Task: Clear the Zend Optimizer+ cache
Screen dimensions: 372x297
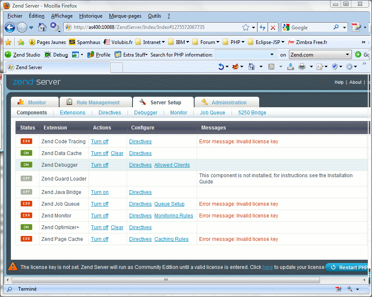Action: [117, 227]
